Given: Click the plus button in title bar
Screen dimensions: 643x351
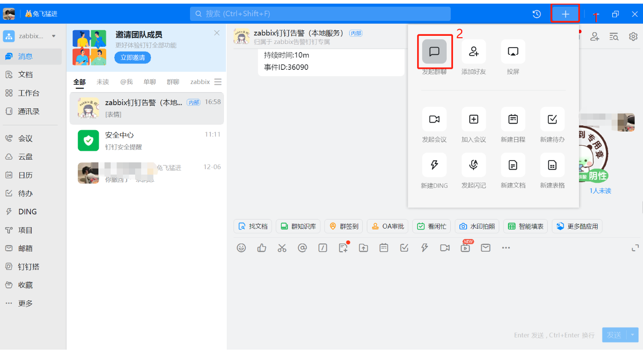Looking at the screenshot, I should point(565,14).
